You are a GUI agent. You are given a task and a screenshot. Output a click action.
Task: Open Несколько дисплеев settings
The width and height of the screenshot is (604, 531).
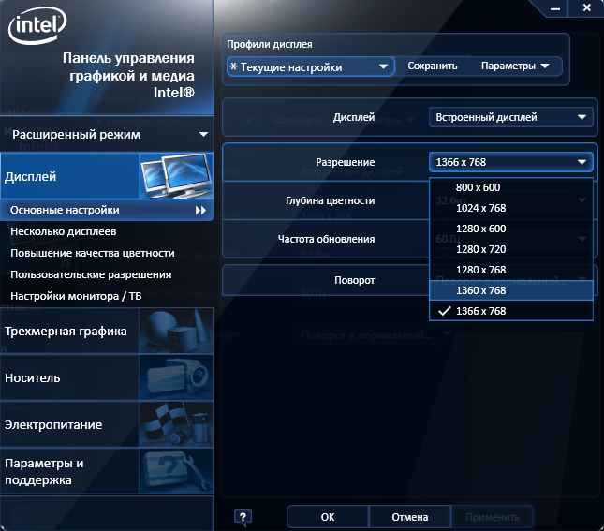[64, 231]
